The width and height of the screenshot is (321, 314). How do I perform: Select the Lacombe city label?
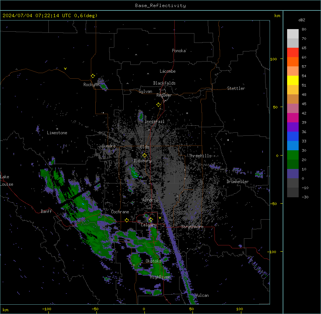pos(168,71)
